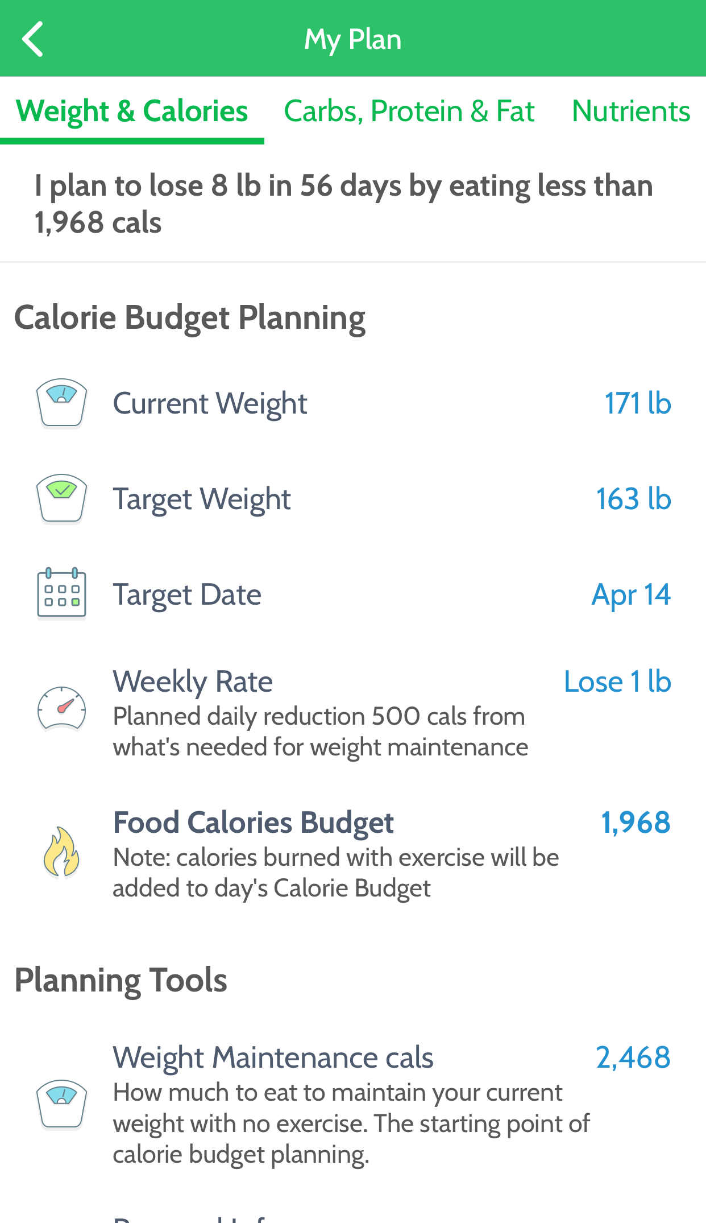Select the Weight & Calories tab

[132, 111]
